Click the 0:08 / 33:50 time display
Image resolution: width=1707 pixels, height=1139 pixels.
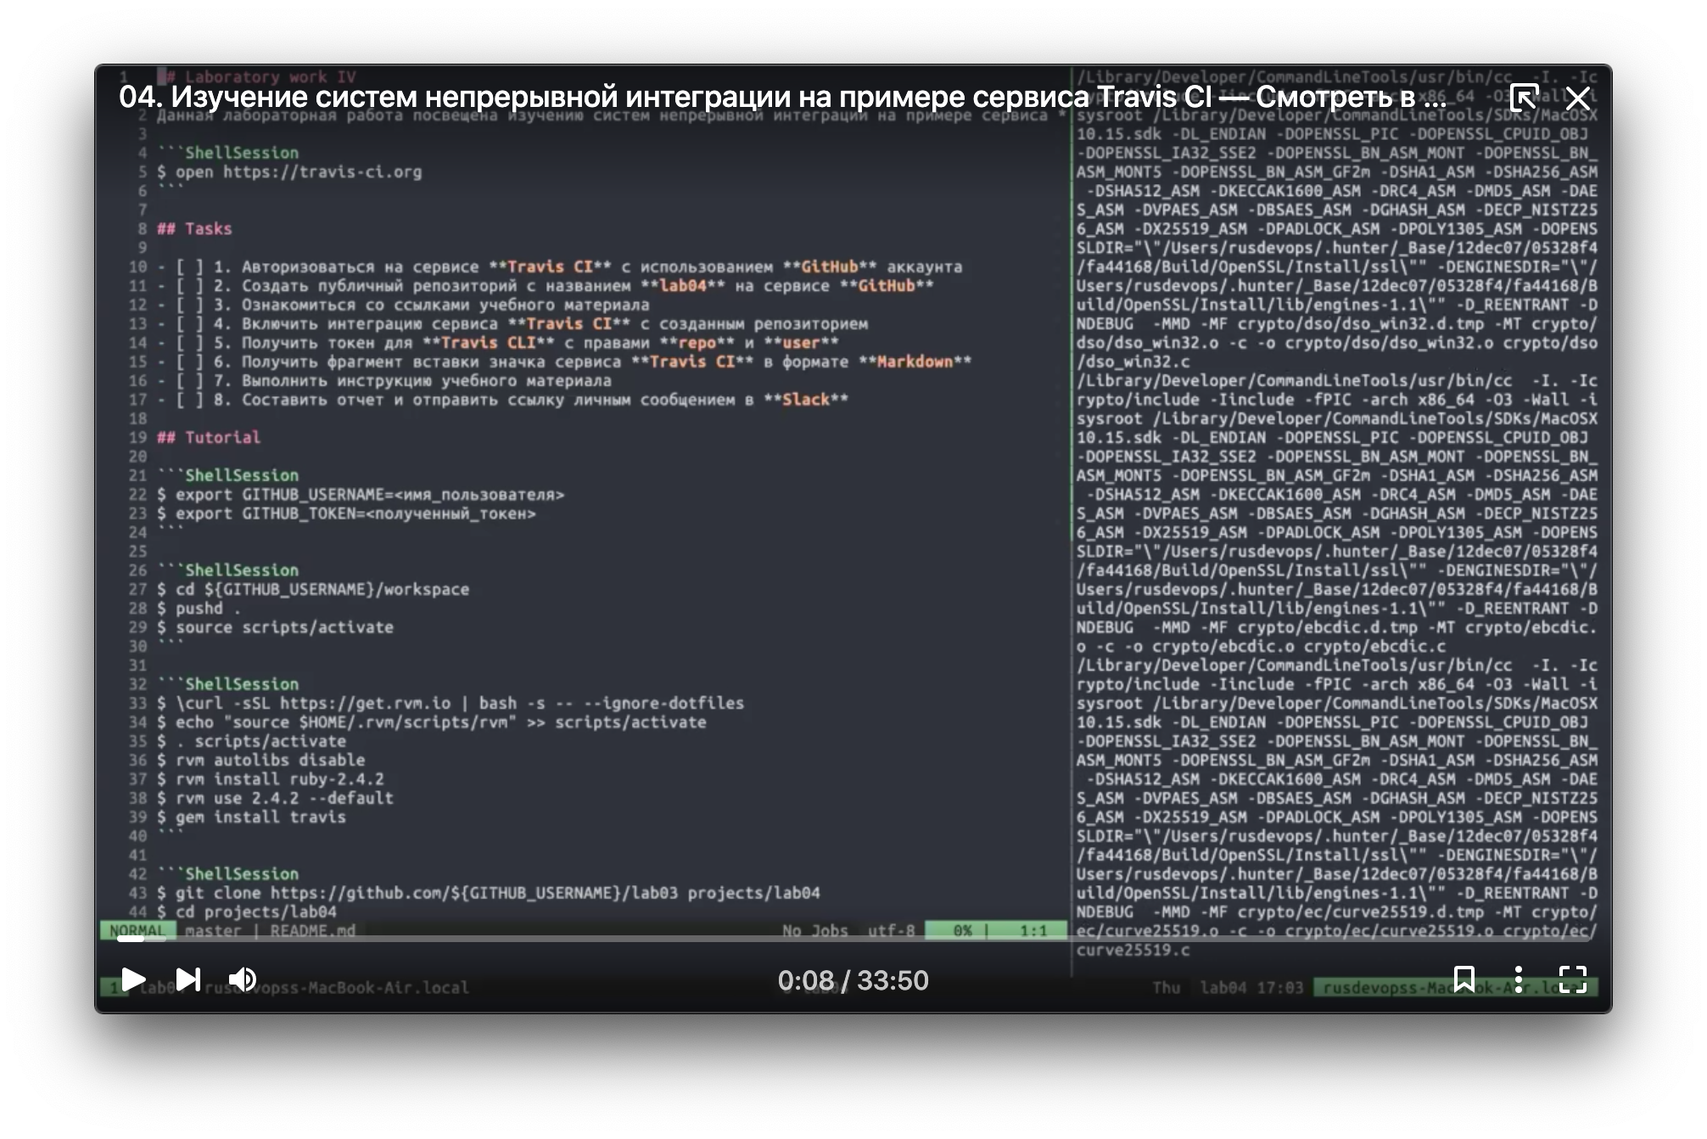point(853,980)
